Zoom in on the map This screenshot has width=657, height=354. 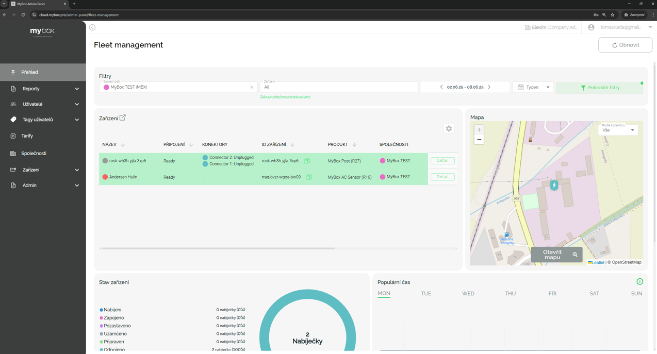479,130
